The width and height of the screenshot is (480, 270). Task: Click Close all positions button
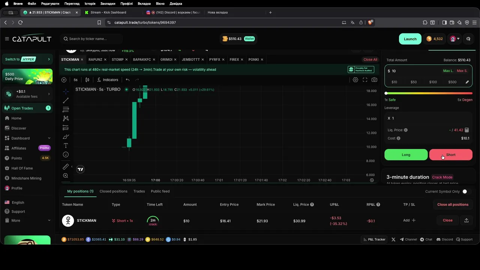(x=453, y=204)
